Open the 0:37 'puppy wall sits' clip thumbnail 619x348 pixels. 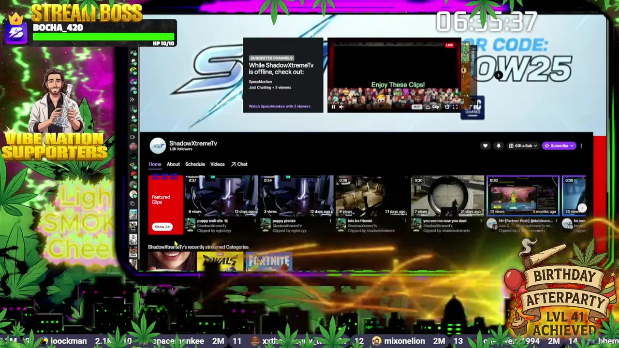point(221,196)
